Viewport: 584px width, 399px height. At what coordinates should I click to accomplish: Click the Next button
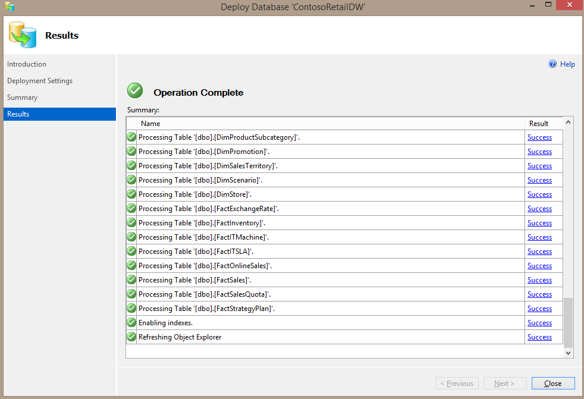pos(505,384)
